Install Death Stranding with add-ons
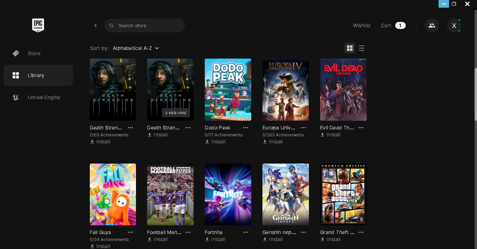 [158, 135]
